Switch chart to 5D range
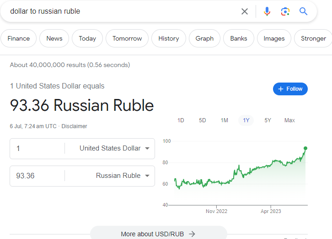 point(203,120)
